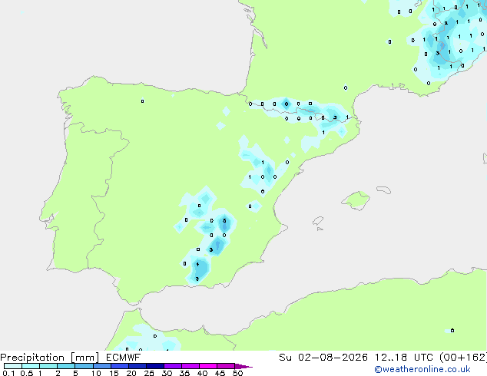The height and width of the screenshot is (376, 487).
Task: Pick the lightest 0.1–0.5 mm legend swatch
Action: 13,366
